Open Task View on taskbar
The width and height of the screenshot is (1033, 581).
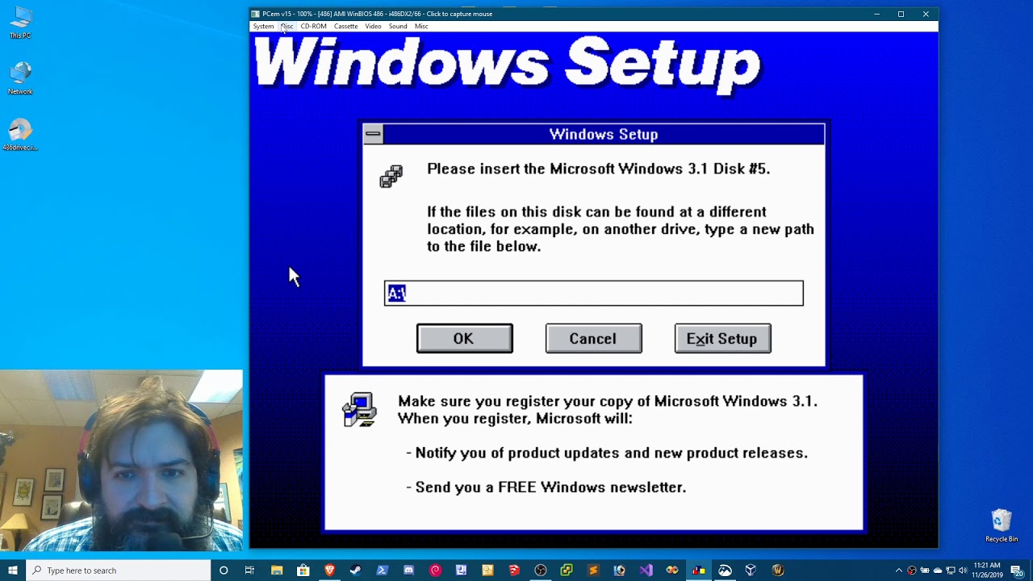click(249, 571)
